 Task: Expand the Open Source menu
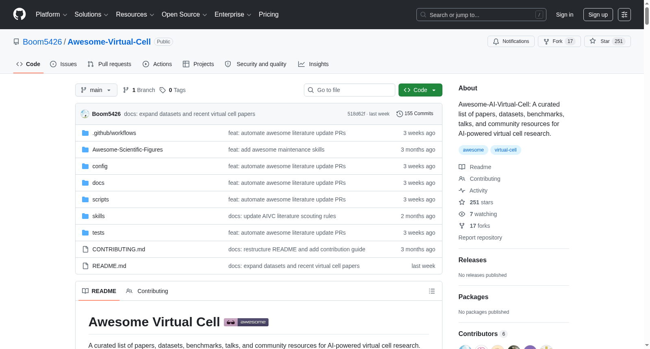(x=184, y=15)
